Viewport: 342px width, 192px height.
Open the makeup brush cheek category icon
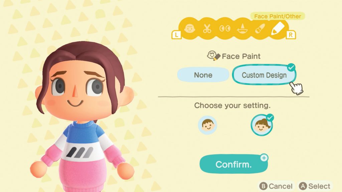tap(260, 29)
